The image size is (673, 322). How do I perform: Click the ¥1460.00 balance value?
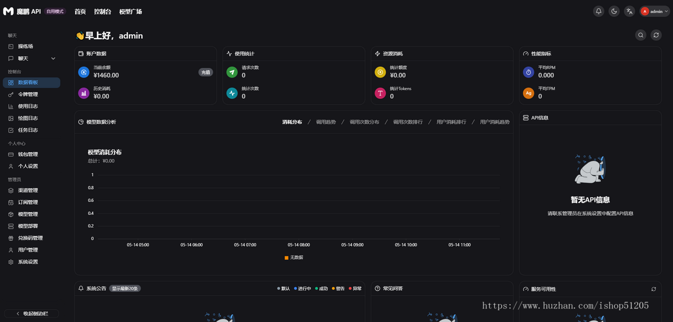click(x=106, y=75)
